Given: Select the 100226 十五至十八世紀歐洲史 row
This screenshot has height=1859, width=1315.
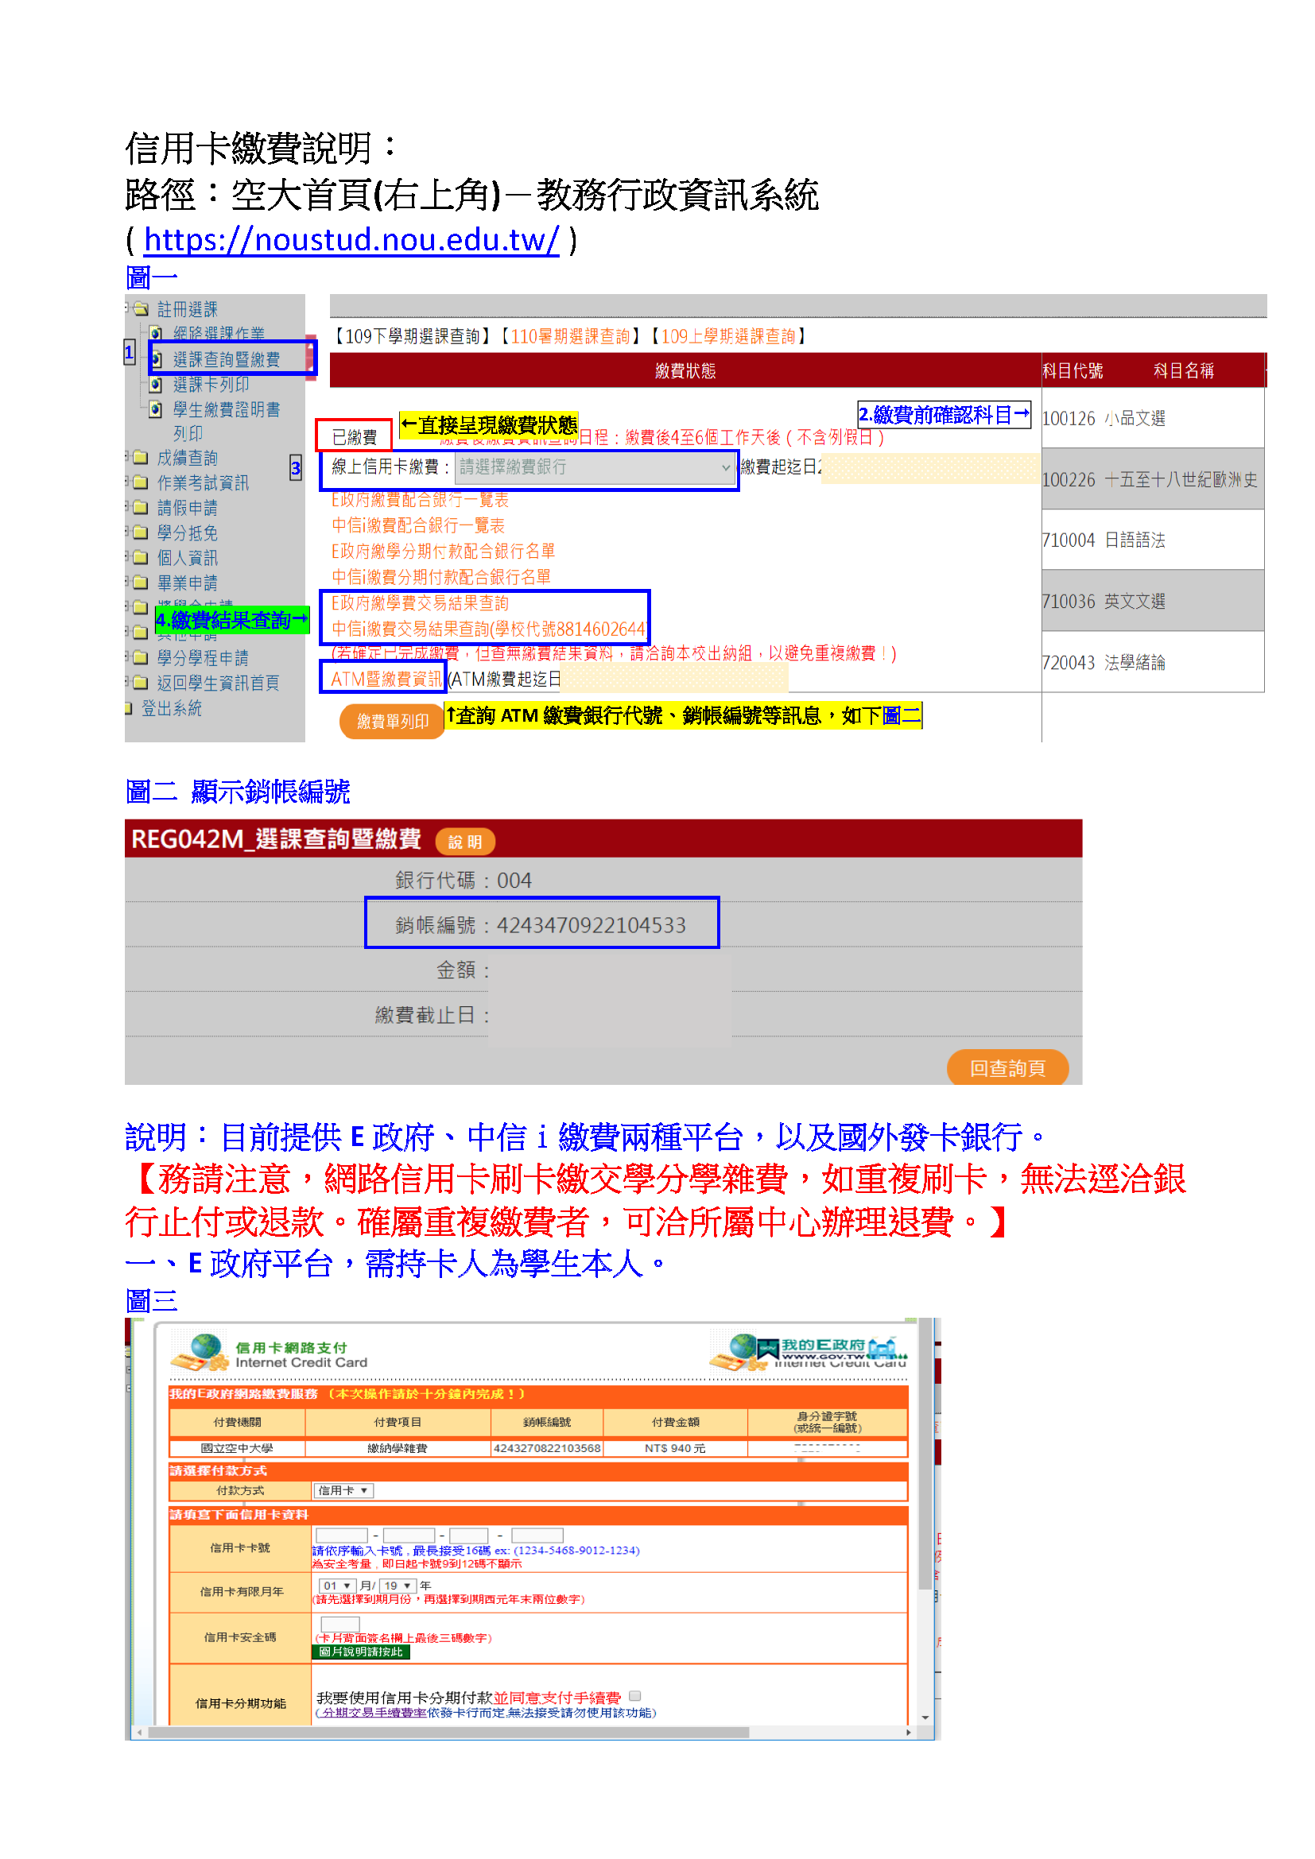Looking at the screenshot, I should 1152,478.
